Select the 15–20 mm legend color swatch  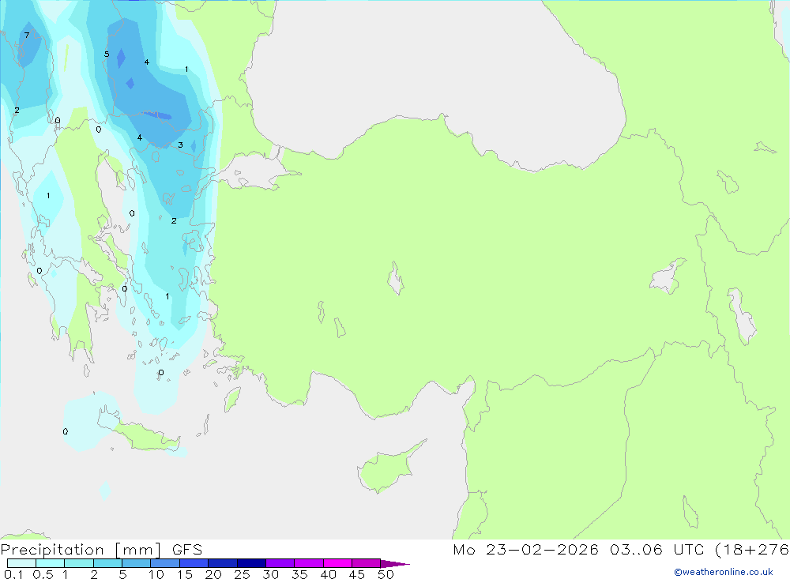[x=194, y=563]
